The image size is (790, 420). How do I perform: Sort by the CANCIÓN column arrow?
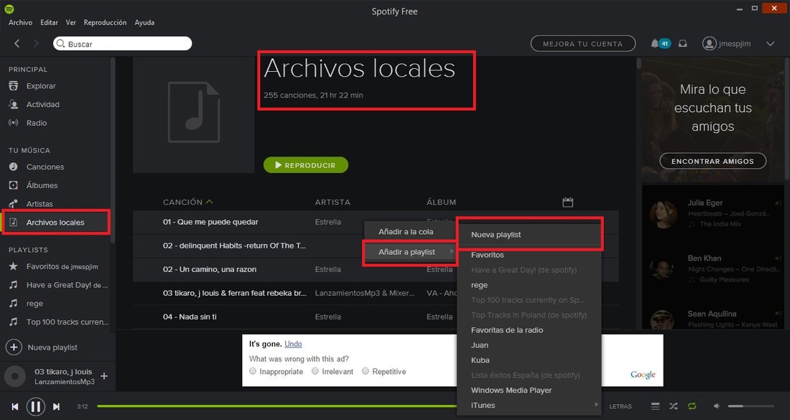pyautogui.click(x=210, y=202)
